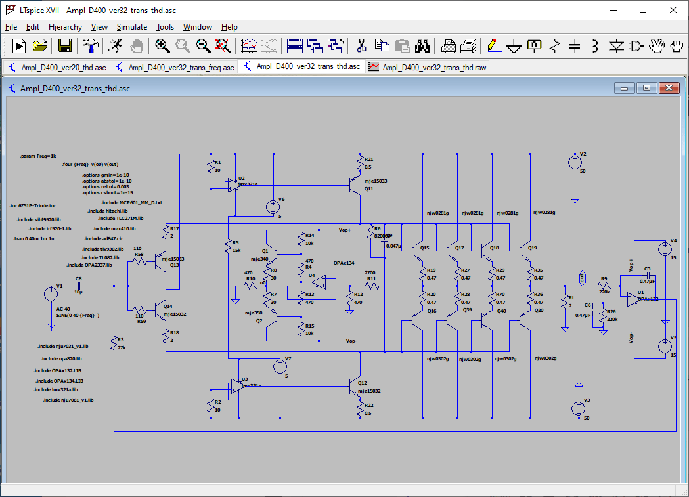Click the '.include hitachi.lib' directive

[108, 211]
